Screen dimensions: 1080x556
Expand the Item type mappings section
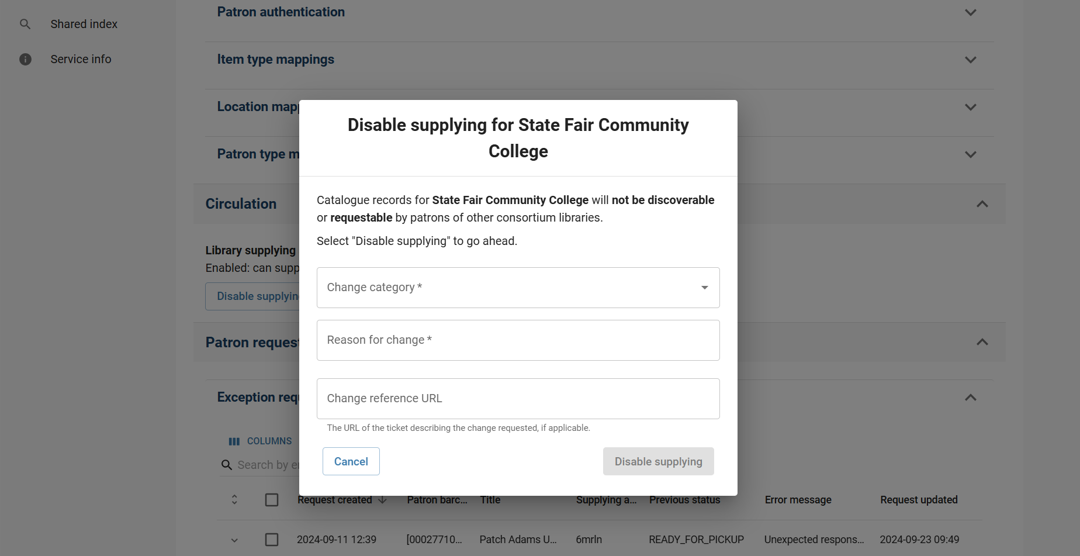click(x=971, y=60)
